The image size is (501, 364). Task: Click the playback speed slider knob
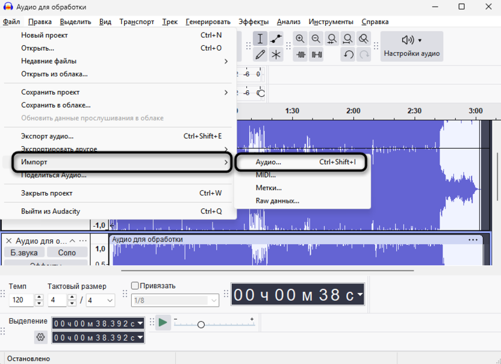point(201,324)
